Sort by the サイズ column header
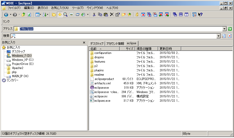The image size is (234, 138). click(x=127, y=49)
